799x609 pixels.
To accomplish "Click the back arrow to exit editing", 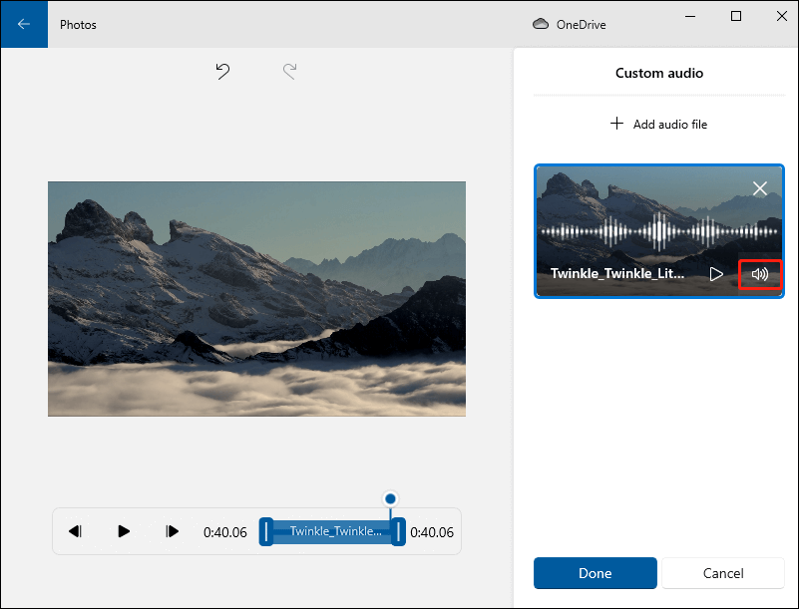I will 23,24.
